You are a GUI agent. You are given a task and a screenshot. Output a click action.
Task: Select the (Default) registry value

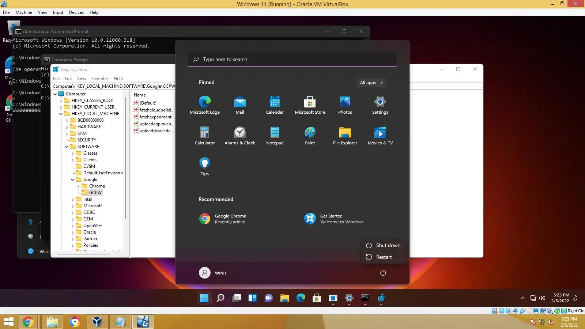tap(148, 103)
